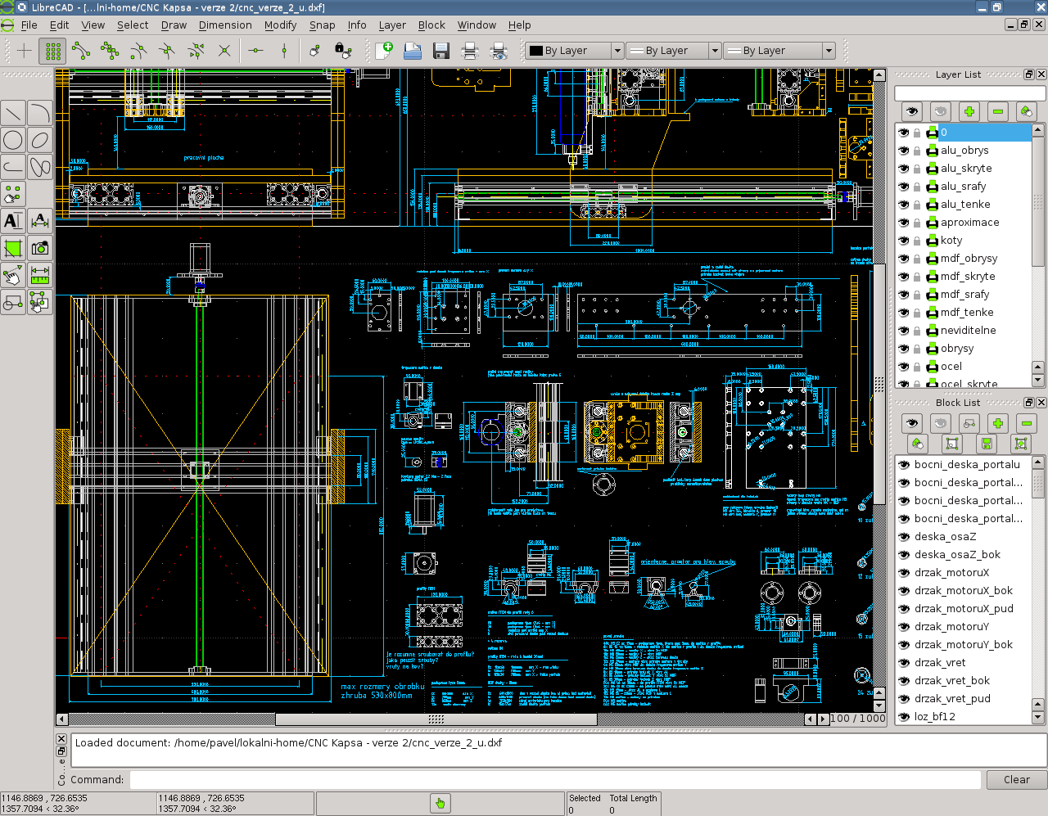Open the Modify menu

tap(280, 25)
